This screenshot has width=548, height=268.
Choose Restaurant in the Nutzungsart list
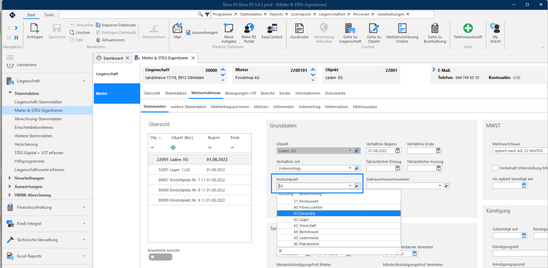point(339,201)
